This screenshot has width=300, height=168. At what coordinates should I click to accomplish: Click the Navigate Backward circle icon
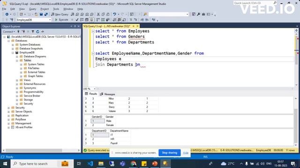(x=7, y=14)
